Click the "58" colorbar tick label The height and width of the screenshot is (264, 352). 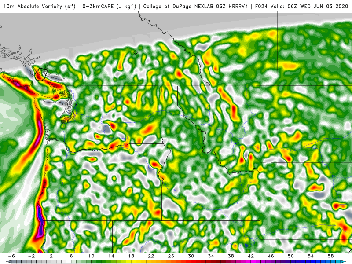330,256
